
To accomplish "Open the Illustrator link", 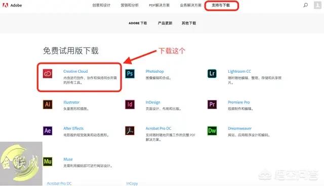I will click(x=71, y=102).
